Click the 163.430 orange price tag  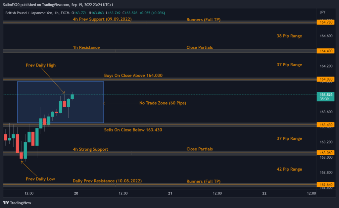pos(325,125)
